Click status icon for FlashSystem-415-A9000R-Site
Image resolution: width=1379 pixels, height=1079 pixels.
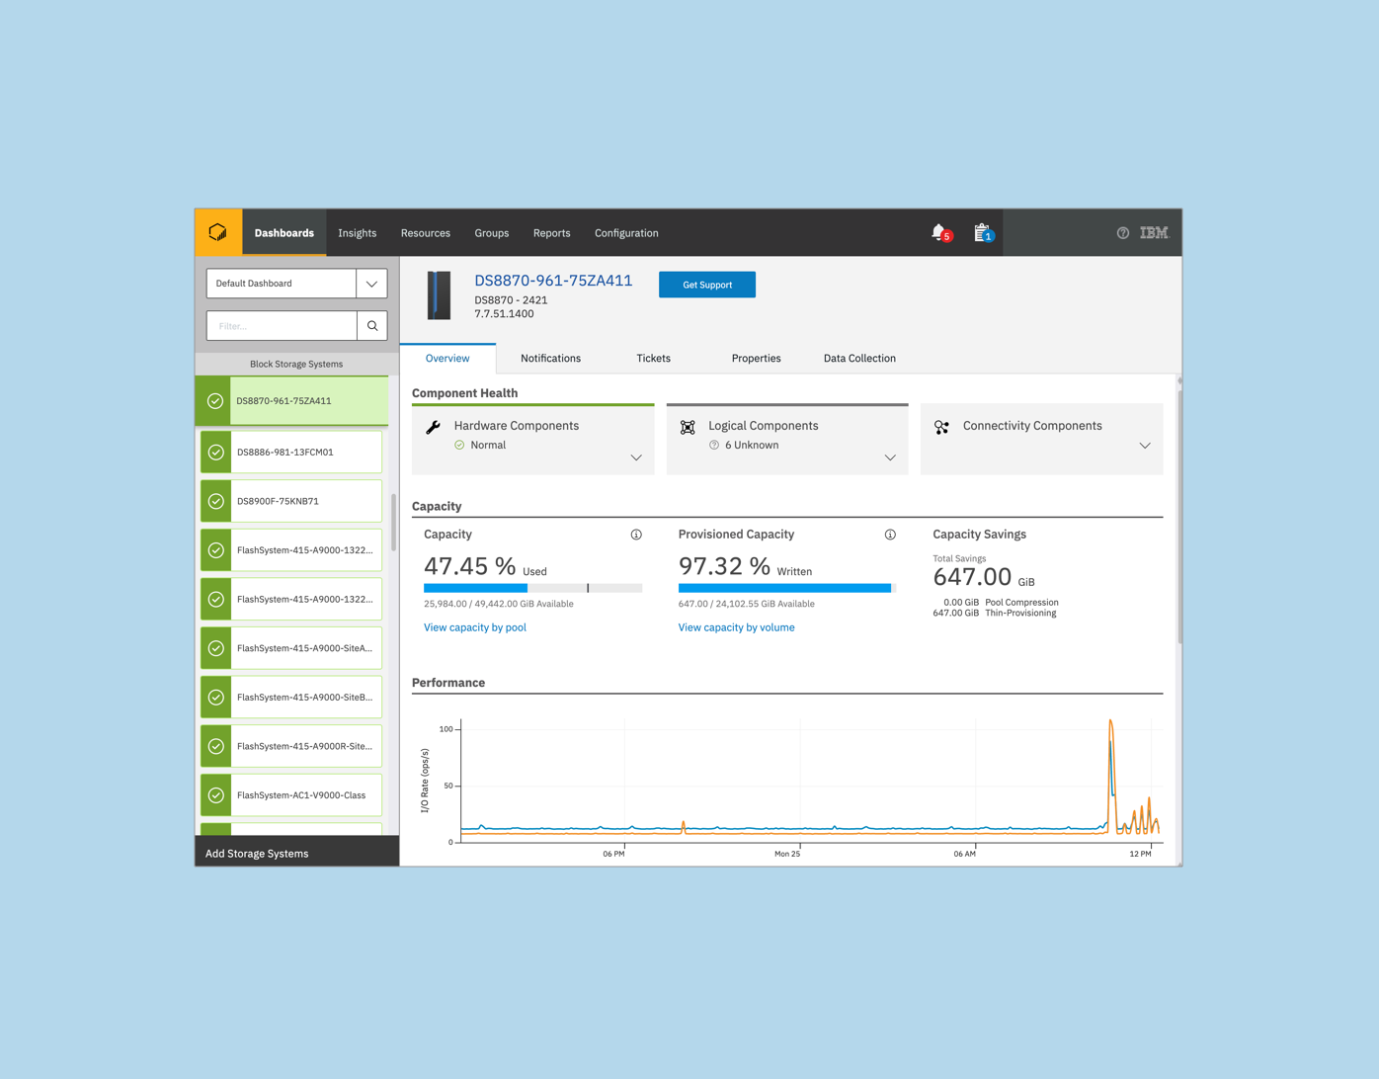[x=216, y=746]
